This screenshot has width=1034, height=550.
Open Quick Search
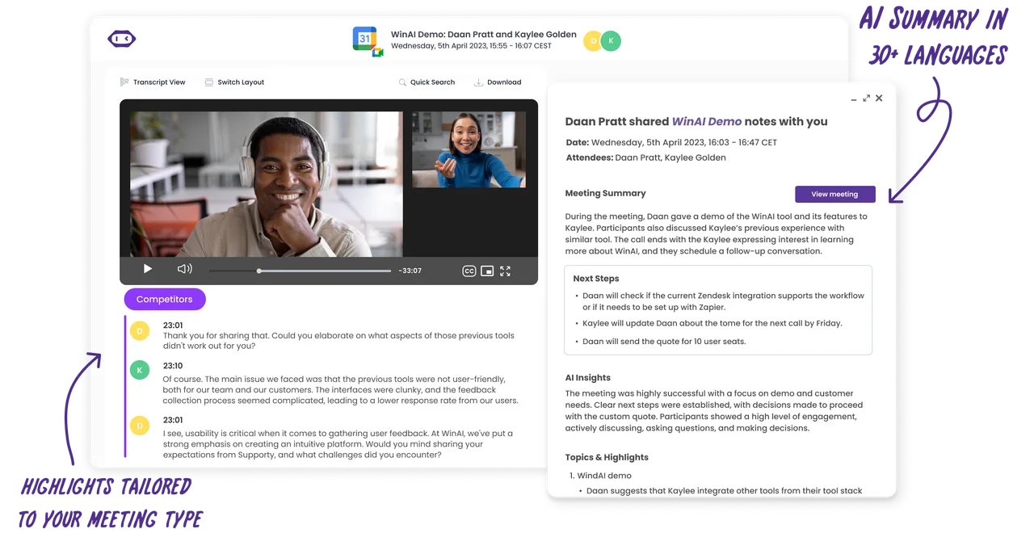tap(427, 82)
